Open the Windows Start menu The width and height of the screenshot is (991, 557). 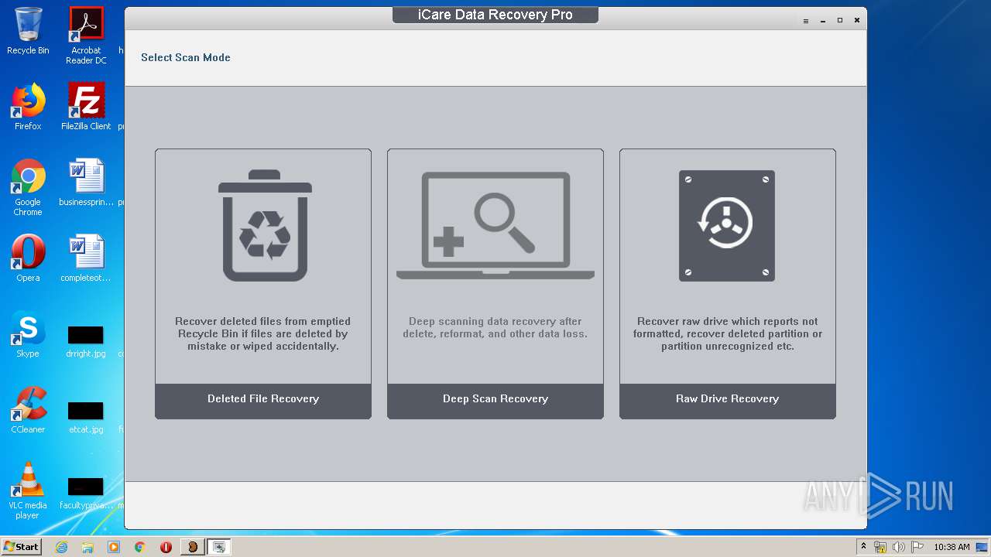coord(22,547)
